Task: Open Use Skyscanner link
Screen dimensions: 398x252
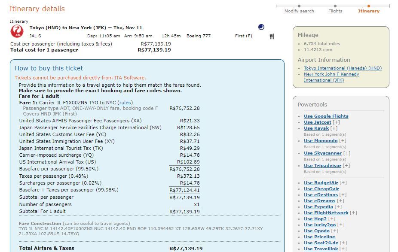Action: pos(323,153)
